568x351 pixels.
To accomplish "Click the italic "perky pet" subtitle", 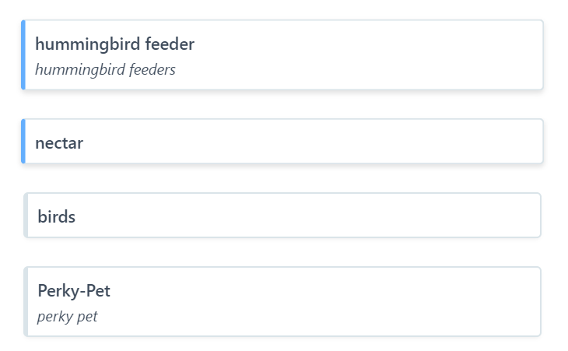I will 67,317.
